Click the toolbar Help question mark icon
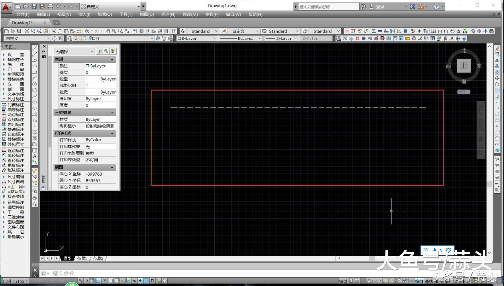The image size is (504, 286). point(174,31)
